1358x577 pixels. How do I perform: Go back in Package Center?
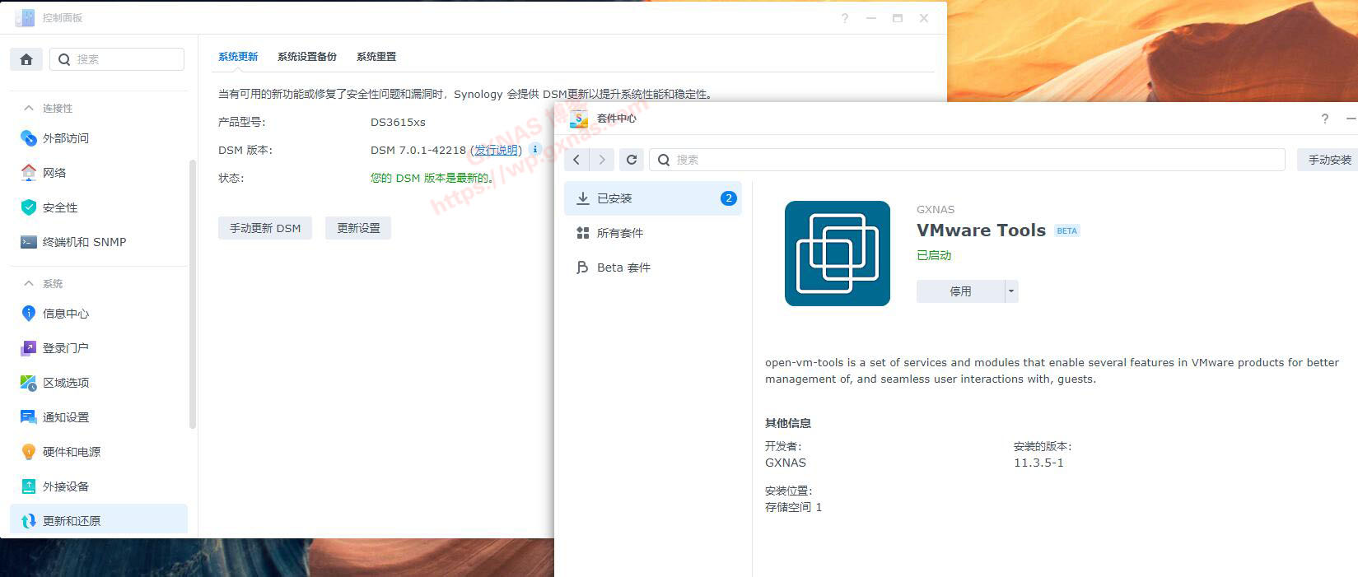576,160
